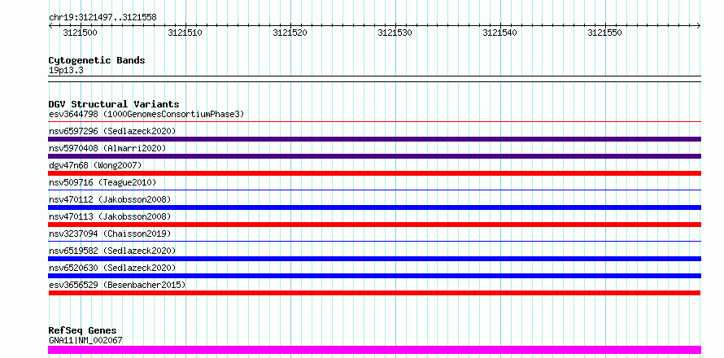Click the chr19:3121497..3121558 region label
This screenshot has width=724, height=358.
[x=102, y=17]
